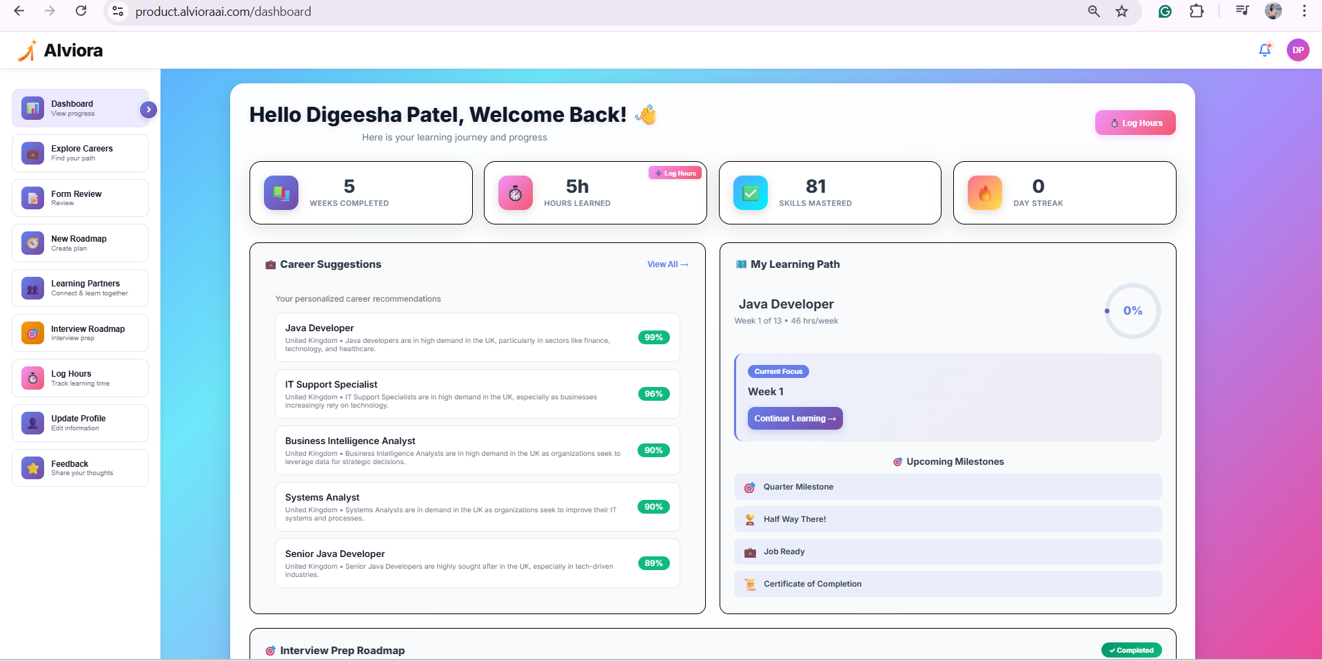Open the Senior Java Developer suggestion
Viewport: 1322px width, 661px height.
point(478,563)
